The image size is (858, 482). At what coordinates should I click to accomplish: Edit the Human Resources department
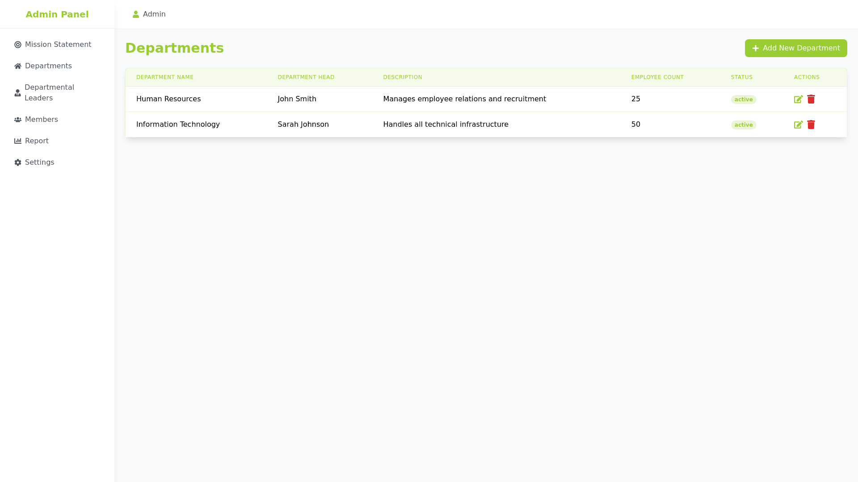[x=798, y=99]
